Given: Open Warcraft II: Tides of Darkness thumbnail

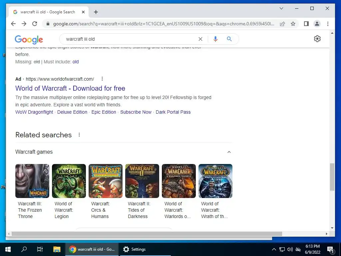Looking at the screenshot, I should click(x=142, y=181).
